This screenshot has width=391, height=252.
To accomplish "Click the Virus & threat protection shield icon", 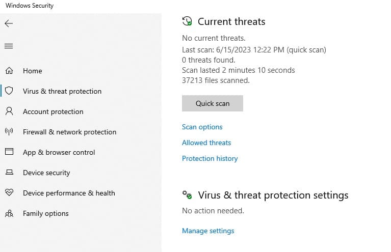I will click(x=9, y=91).
